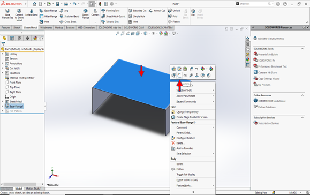
Task: Switch to Motion Study 1 tab
Action: (x=33, y=189)
